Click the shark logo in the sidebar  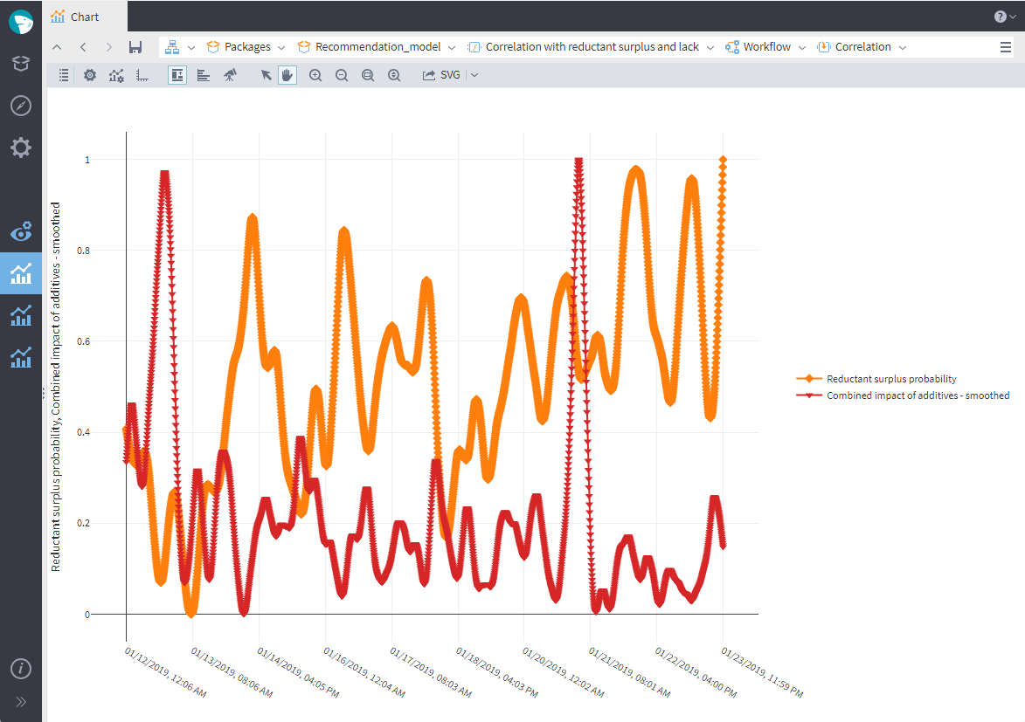21,22
